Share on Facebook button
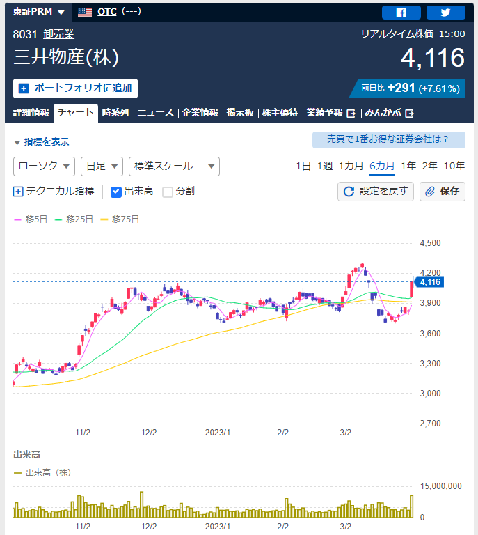 click(401, 13)
